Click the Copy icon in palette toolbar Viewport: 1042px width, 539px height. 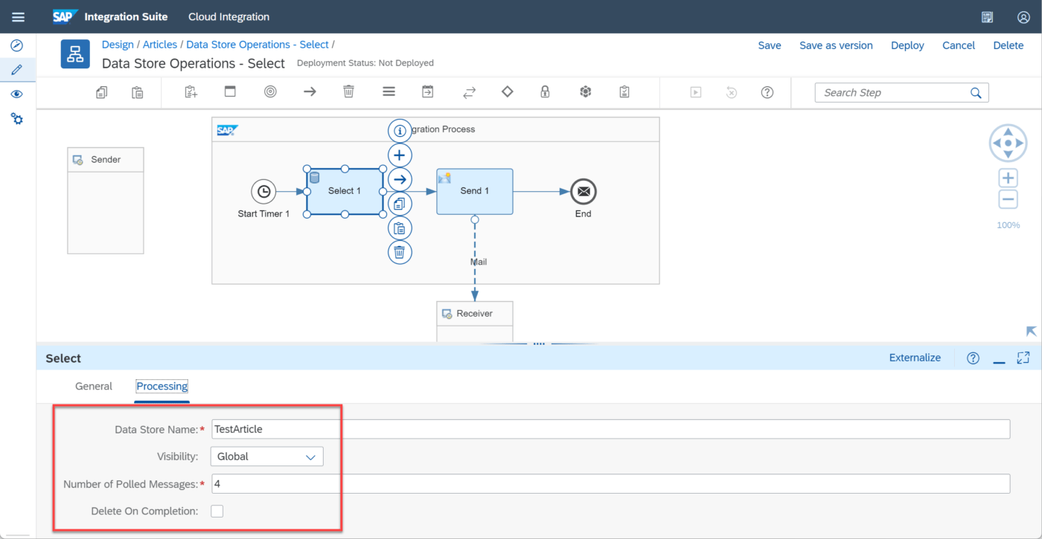coord(102,92)
